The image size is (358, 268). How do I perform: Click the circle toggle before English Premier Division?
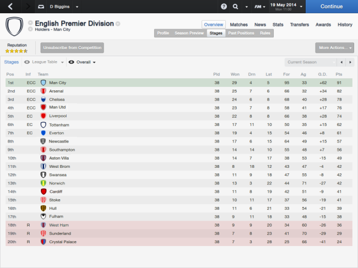[x=30, y=24]
